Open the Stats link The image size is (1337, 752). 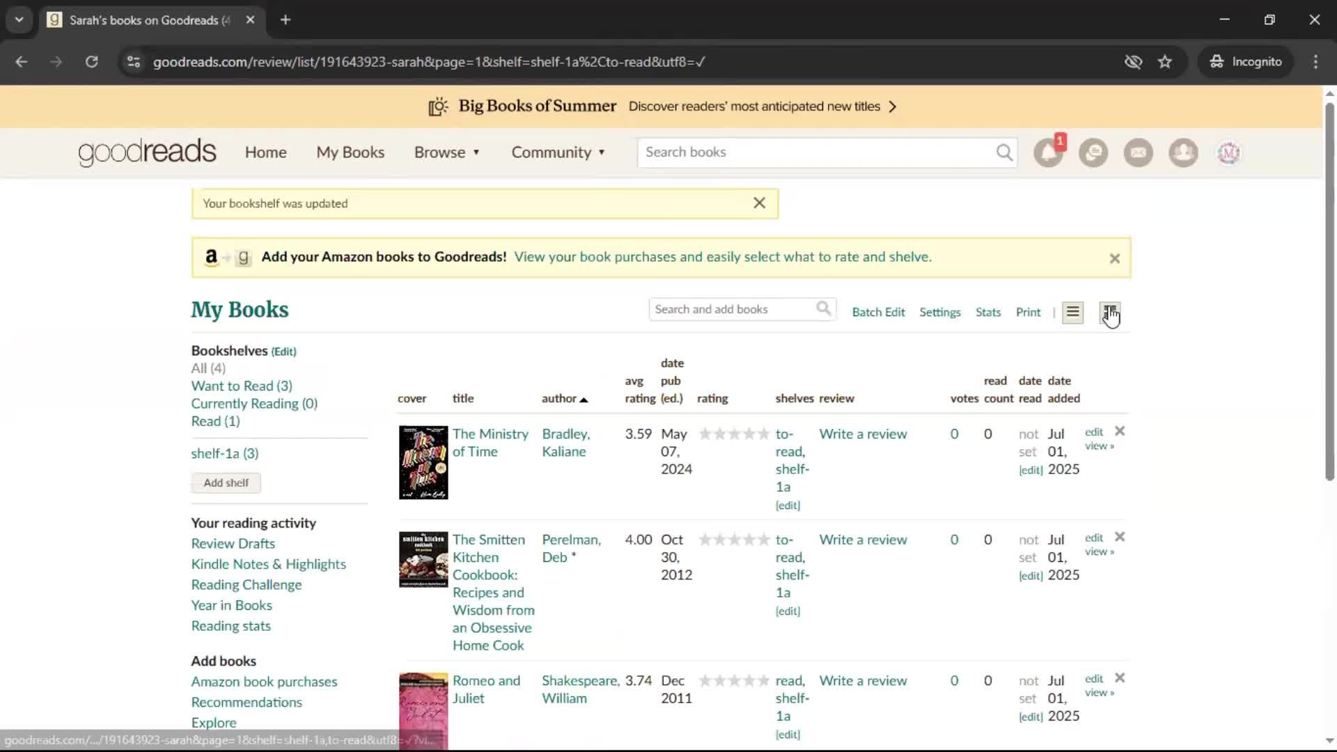(x=987, y=312)
